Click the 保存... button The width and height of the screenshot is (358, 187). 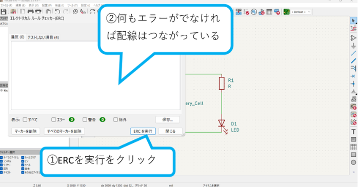pyautogui.click(x=168, y=119)
